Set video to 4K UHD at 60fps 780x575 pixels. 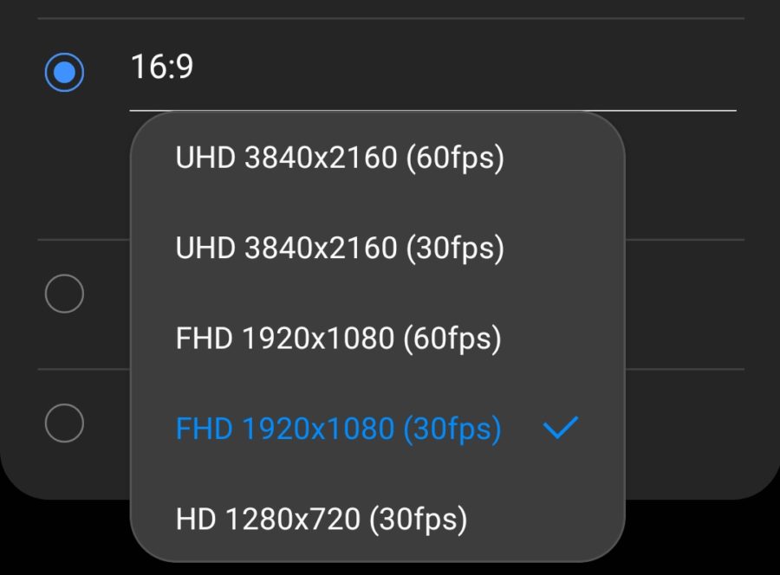[x=339, y=158]
